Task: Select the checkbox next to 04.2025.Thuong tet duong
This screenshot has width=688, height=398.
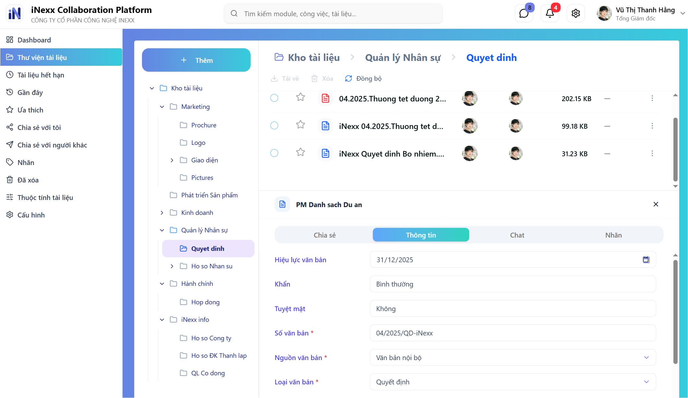Action: click(274, 98)
